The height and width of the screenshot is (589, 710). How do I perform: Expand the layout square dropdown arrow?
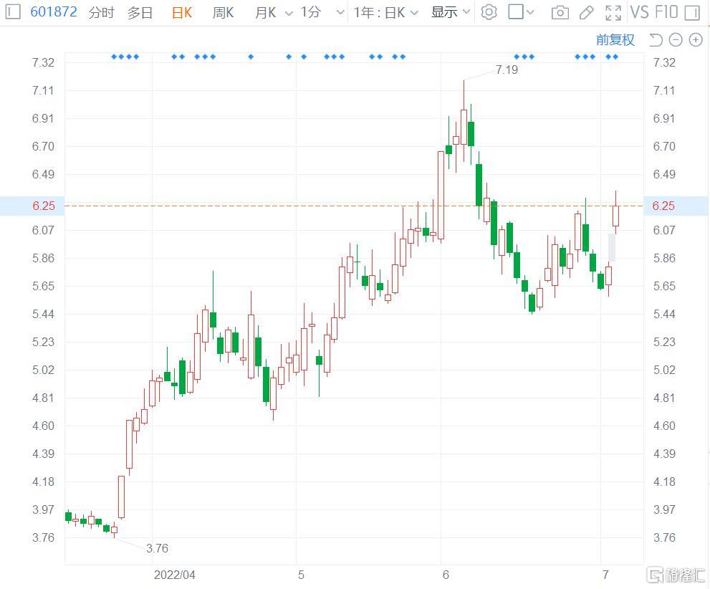click(530, 12)
